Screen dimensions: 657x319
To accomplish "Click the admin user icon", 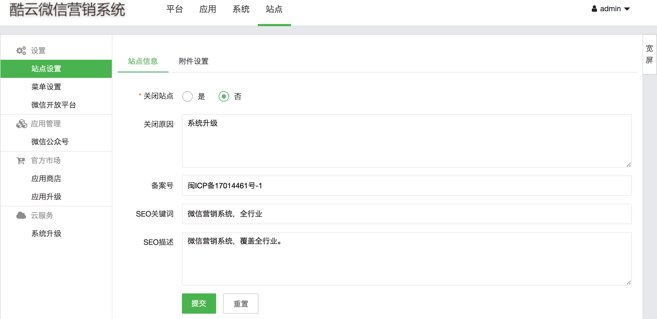I will [x=594, y=9].
